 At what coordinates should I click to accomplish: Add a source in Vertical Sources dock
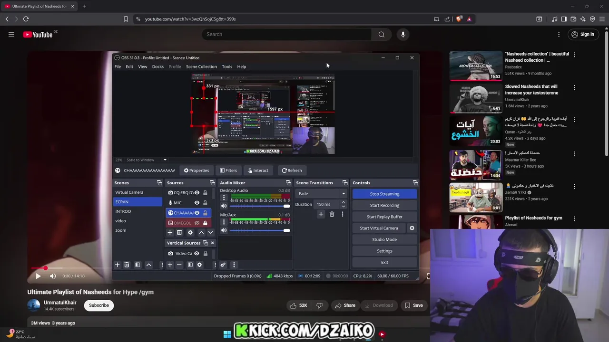[x=170, y=265]
